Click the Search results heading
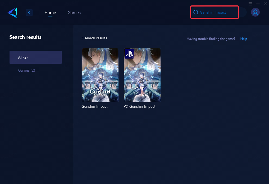This screenshot has height=184, width=269. click(x=25, y=37)
